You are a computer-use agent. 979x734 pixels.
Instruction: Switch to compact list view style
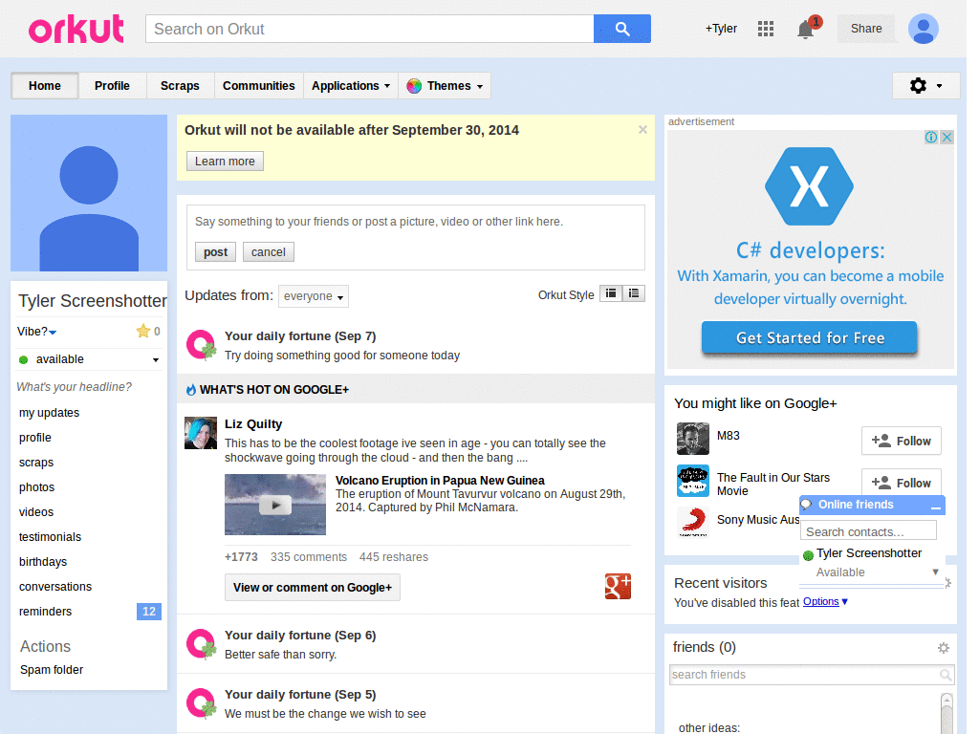611,293
